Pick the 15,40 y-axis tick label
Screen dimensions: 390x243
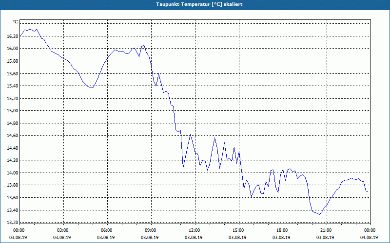12,86
